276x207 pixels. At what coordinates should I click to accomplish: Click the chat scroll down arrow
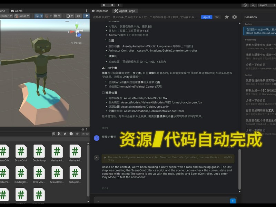coord(239,192)
